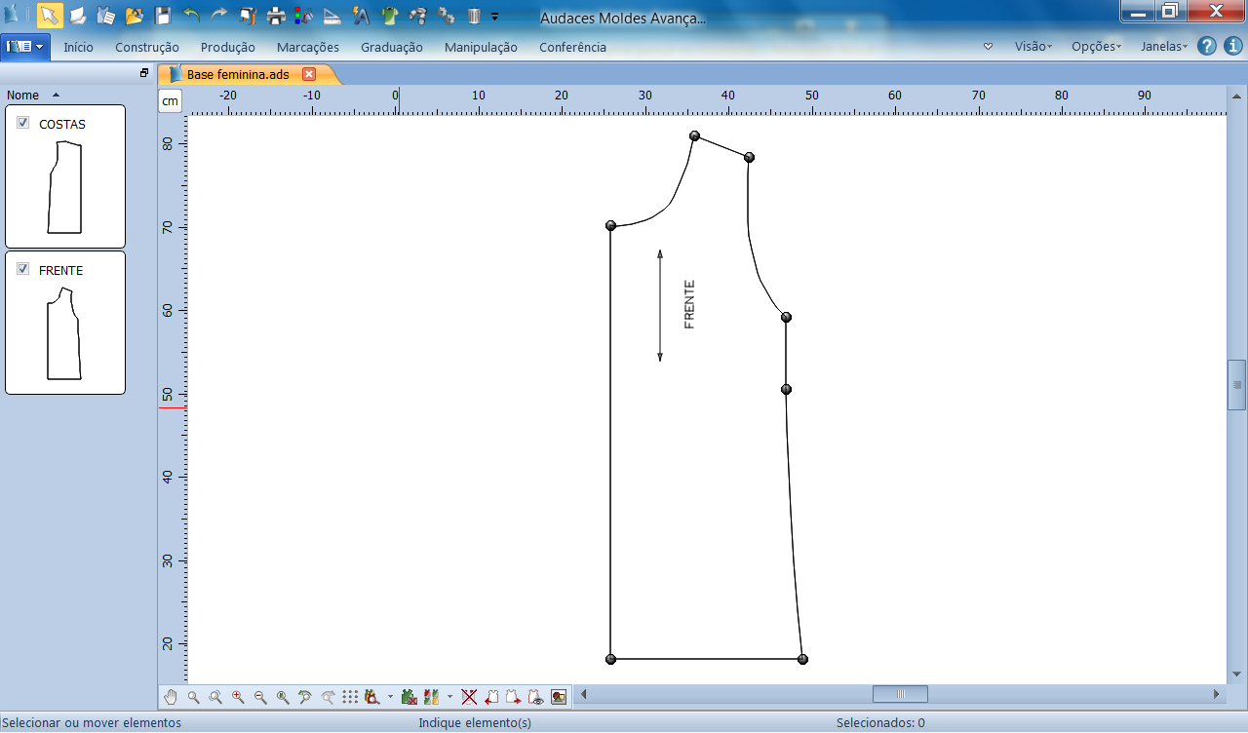This screenshot has width=1248, height=733.
Task: Activate the hand pan tool
Action: [x=172, y=697]
